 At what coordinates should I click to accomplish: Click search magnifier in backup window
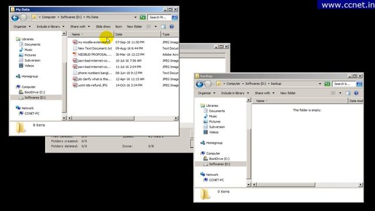359,84
